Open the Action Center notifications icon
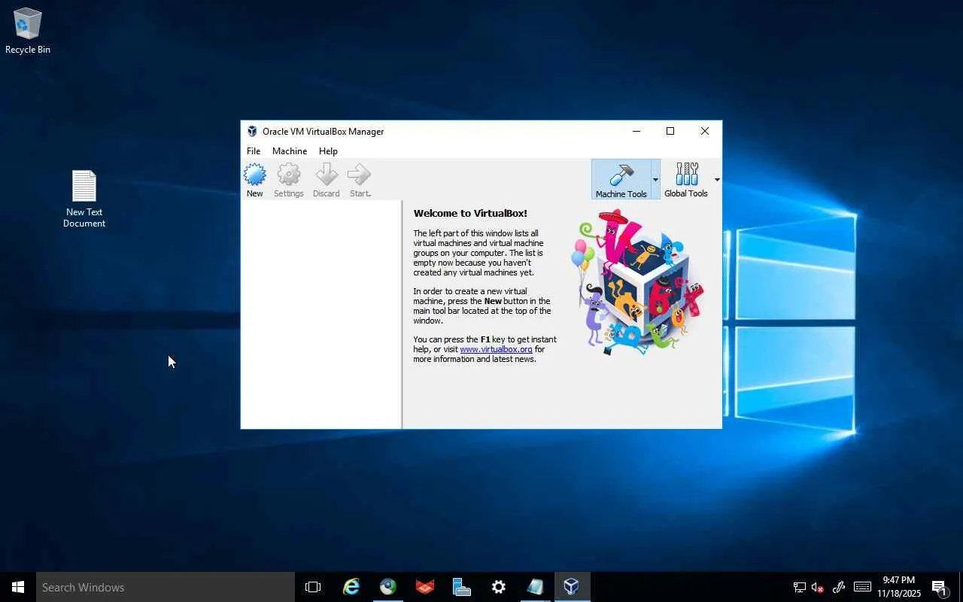Viewport: 963px width, 602px height. tap(939, 587)
